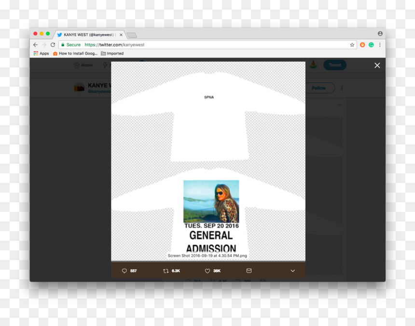415x326 pixels.
Task: Open the Chrome user profile icon
Action: [x=380, y=34]
